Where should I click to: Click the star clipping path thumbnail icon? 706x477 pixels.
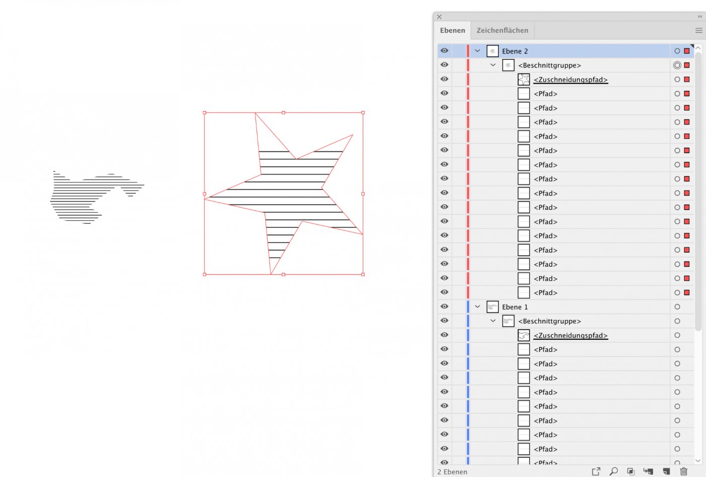[x=524, y=79]
